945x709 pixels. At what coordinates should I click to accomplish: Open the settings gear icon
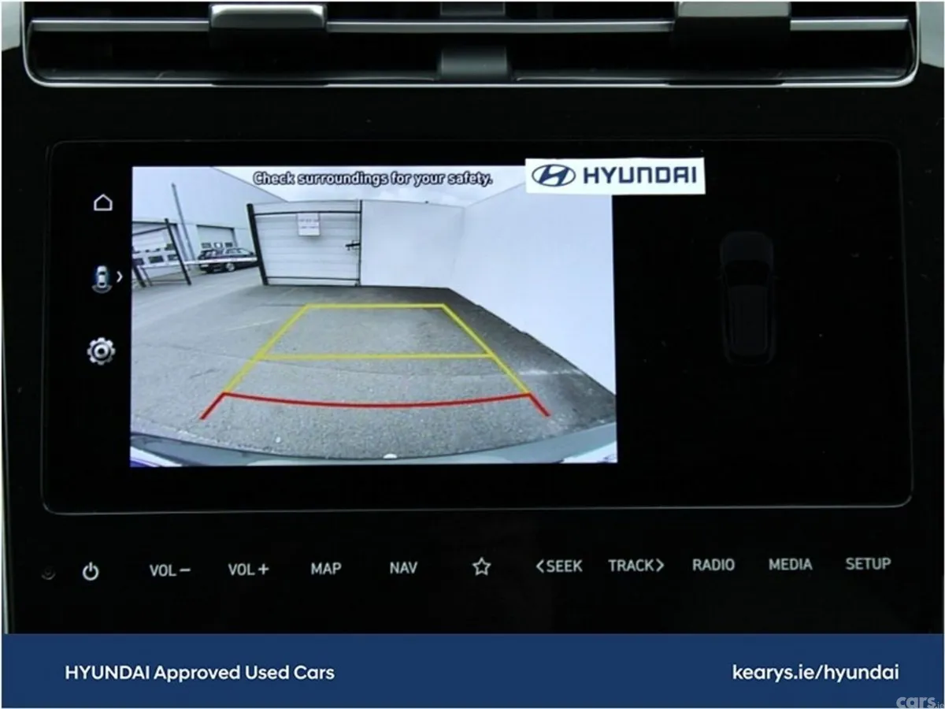coord(101,351)
